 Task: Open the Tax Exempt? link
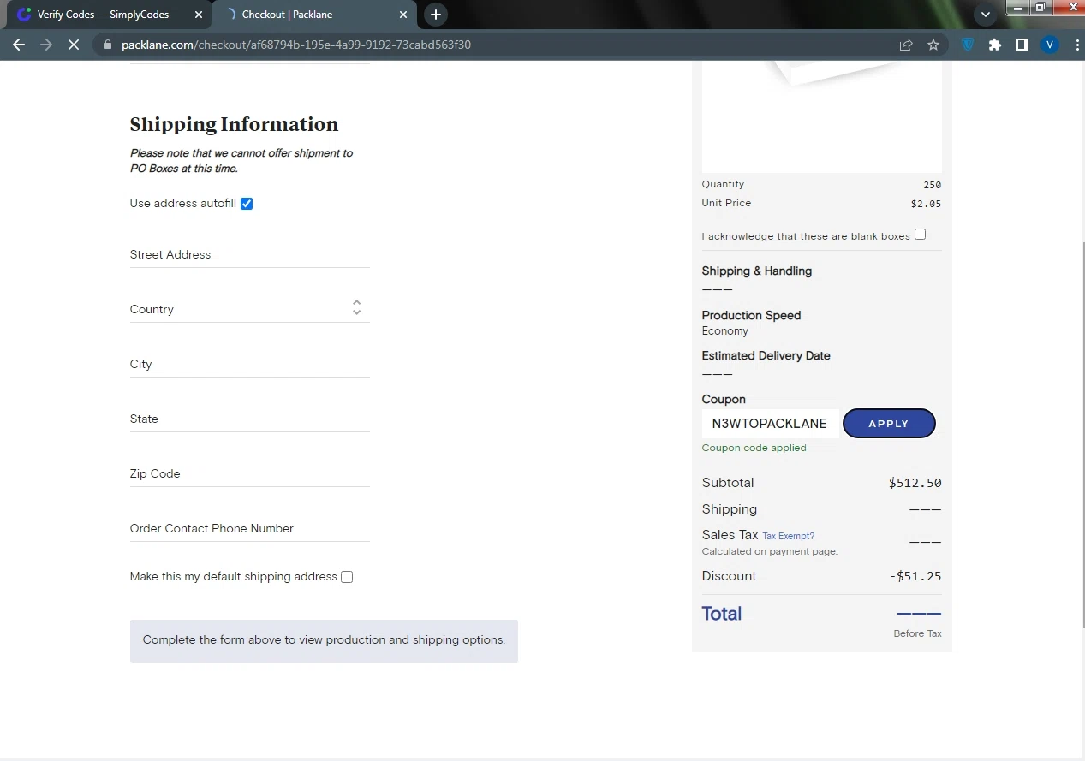(788, 537)
